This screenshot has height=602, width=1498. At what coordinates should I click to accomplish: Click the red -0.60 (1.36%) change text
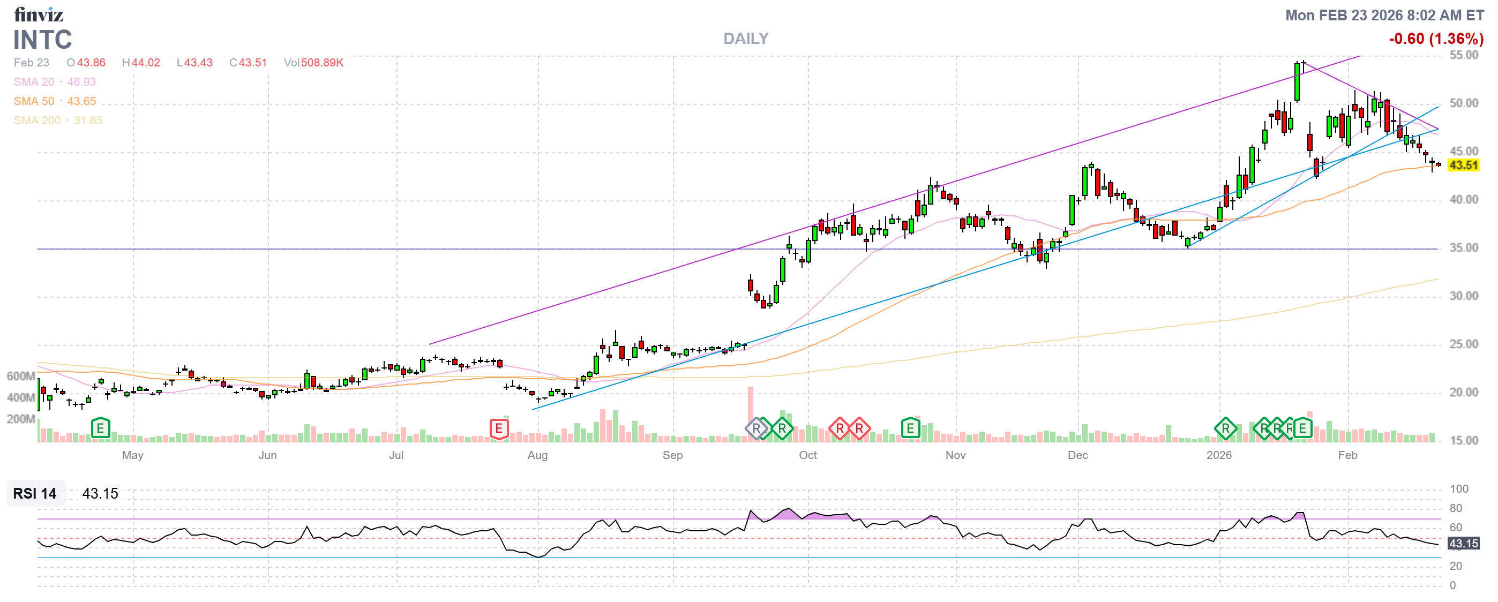click(x=1436, y=39)
